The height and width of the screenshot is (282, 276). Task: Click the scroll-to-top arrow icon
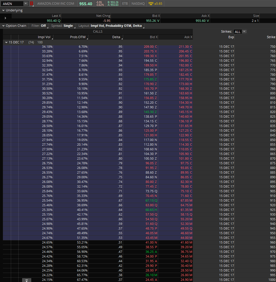pyautogui.click(x=27, y=280)
